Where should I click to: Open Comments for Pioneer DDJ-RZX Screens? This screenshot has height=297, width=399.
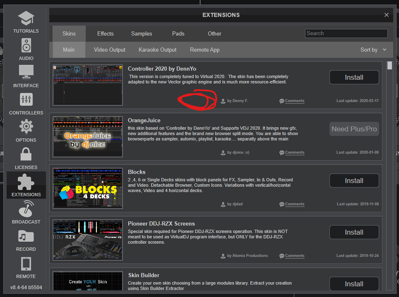(294, 256)
